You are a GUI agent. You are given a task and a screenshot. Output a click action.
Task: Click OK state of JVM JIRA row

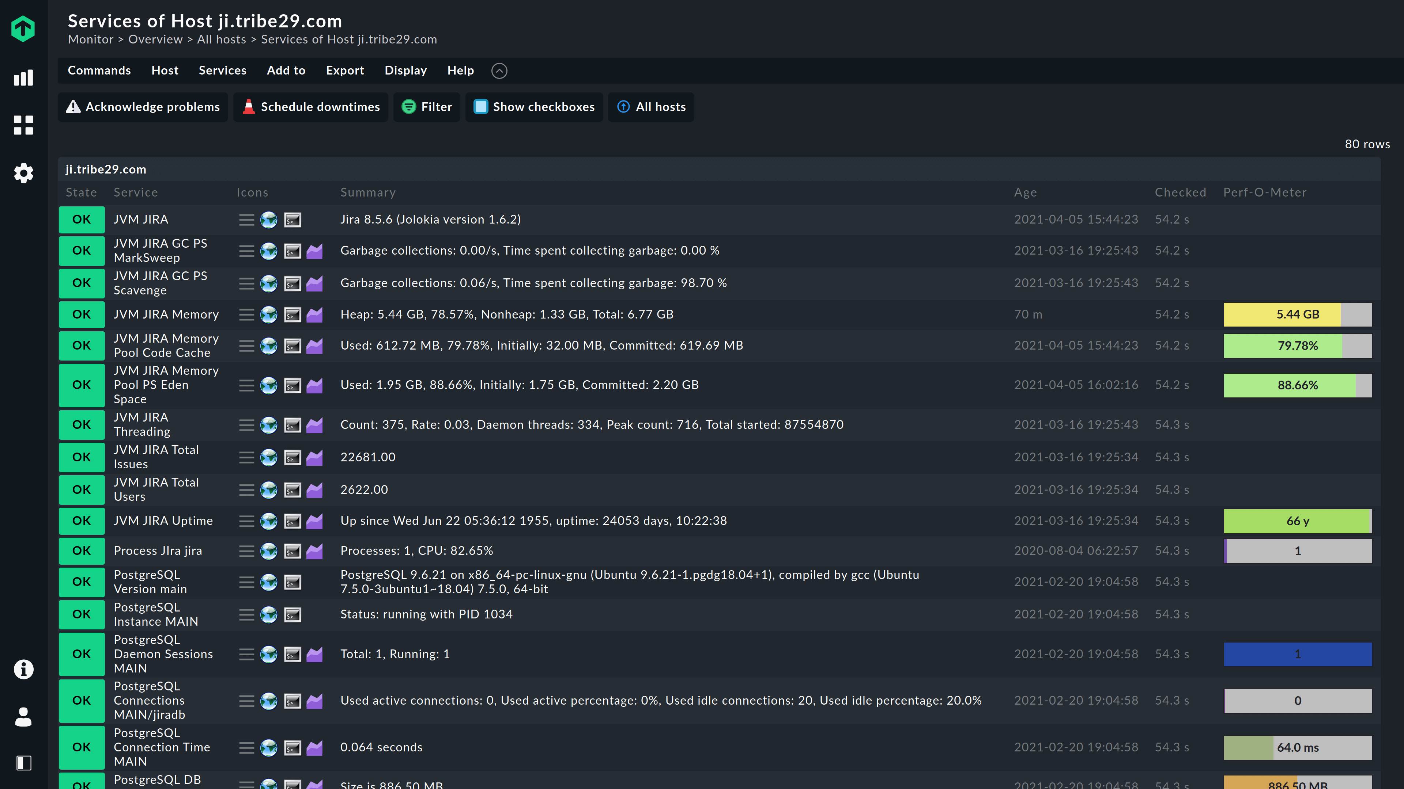coord(81,220)
